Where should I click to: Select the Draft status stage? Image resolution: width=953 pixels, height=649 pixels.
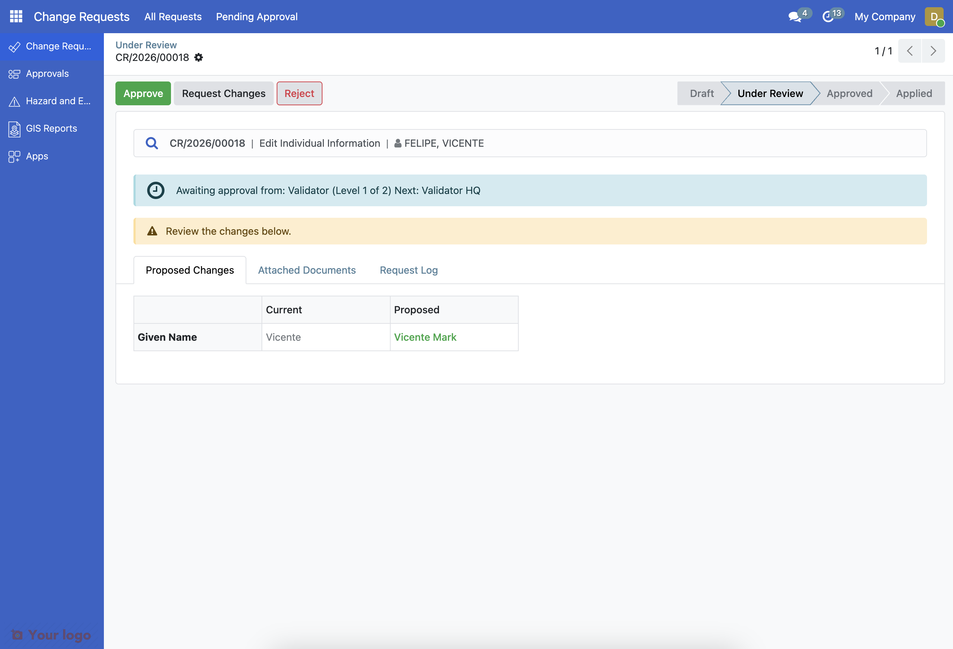[x=702, y=93]
